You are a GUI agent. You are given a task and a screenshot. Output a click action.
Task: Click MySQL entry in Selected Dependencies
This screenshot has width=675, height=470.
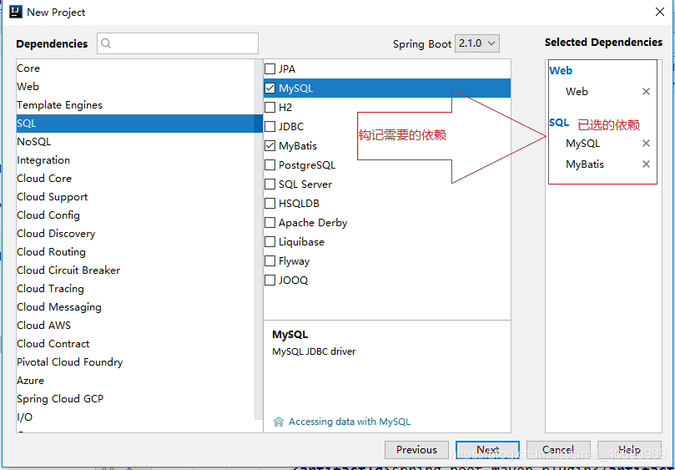pos(582,144)
